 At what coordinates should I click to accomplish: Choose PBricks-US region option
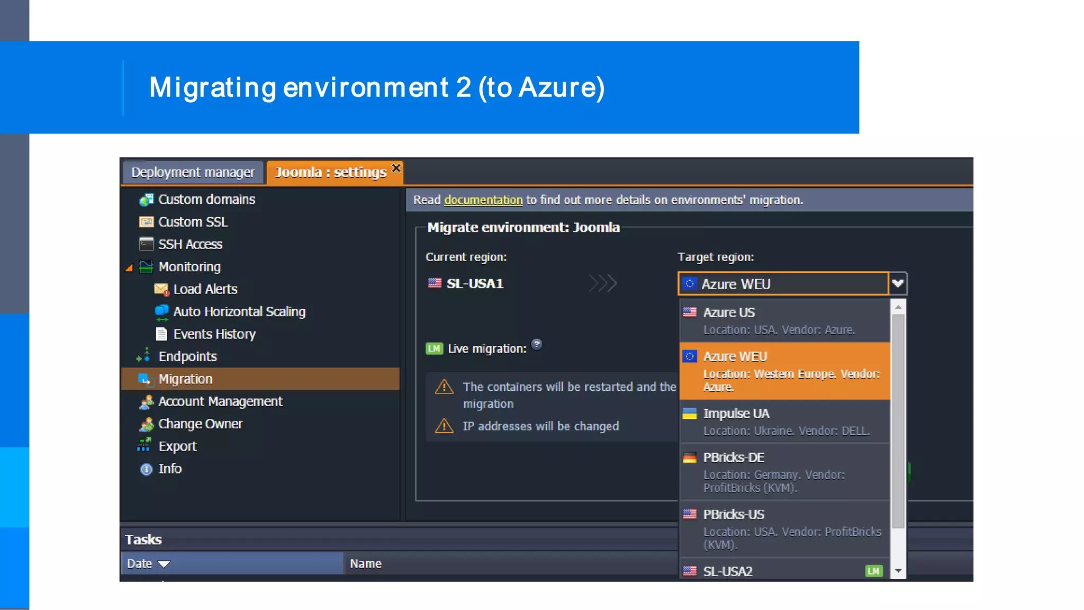click(785, 529)
